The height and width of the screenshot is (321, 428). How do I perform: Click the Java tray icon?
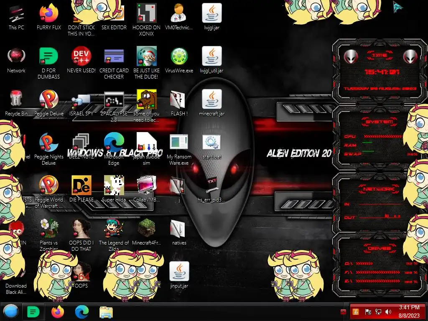click(x=356, y=311)
